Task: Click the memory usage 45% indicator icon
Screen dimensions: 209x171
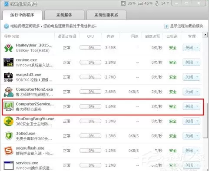Action: (140, 3)
